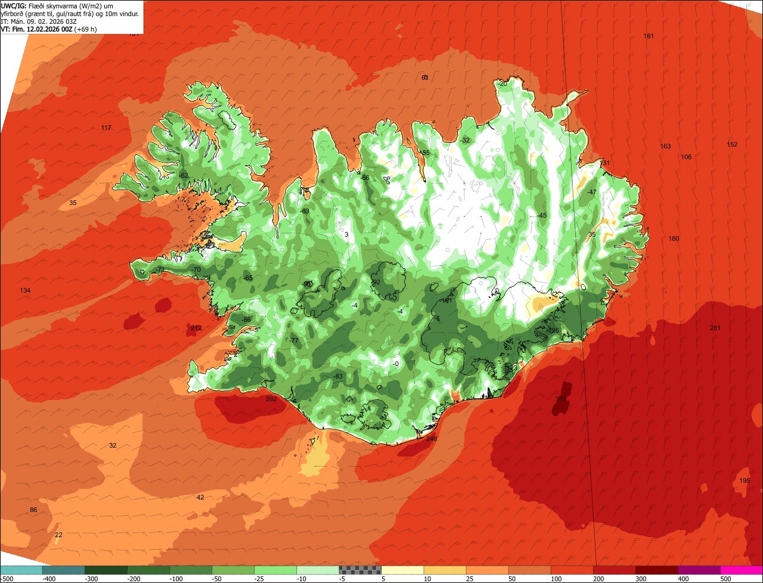Viewport: 763px width, 583px height.
Task: Click the 'VT: Fim. 12.02.2026 00Z (+69 h)' line
Action: click(x=49, y=29)
